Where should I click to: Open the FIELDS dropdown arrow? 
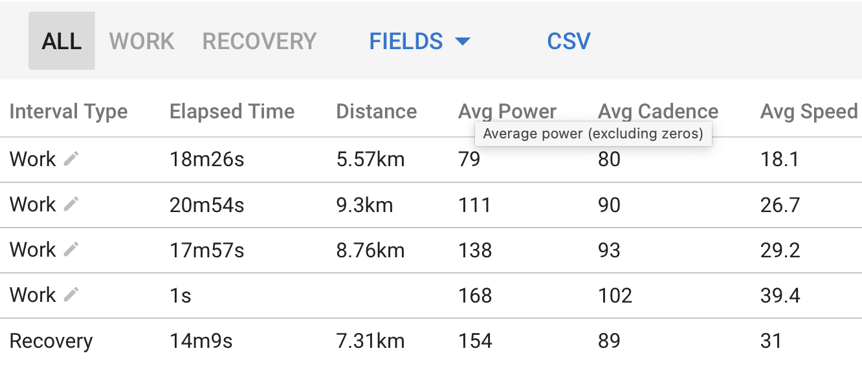tap(462, 41)
